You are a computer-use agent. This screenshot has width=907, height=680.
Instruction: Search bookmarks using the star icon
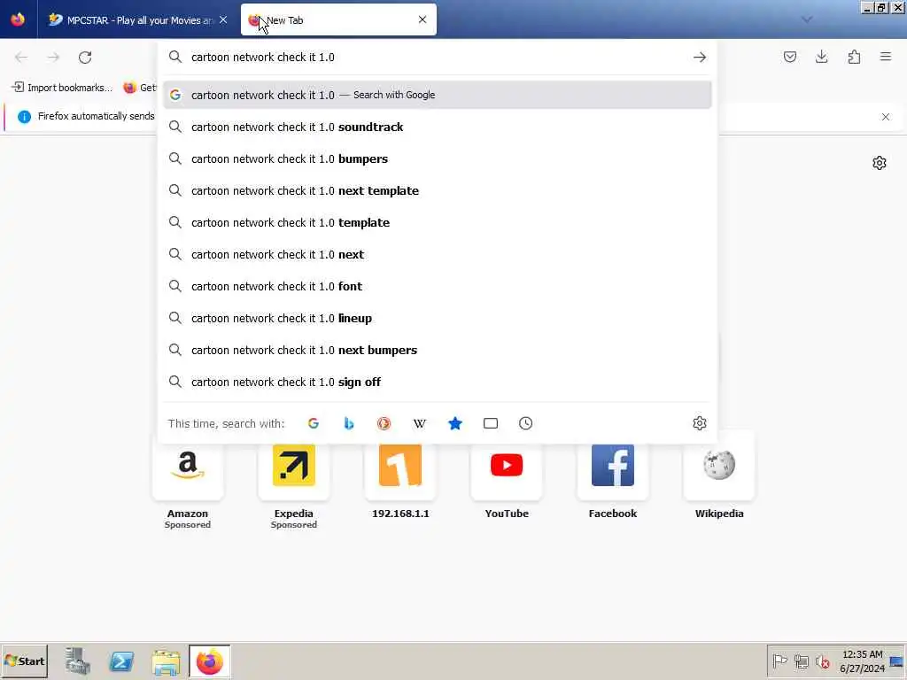[455, 423]
